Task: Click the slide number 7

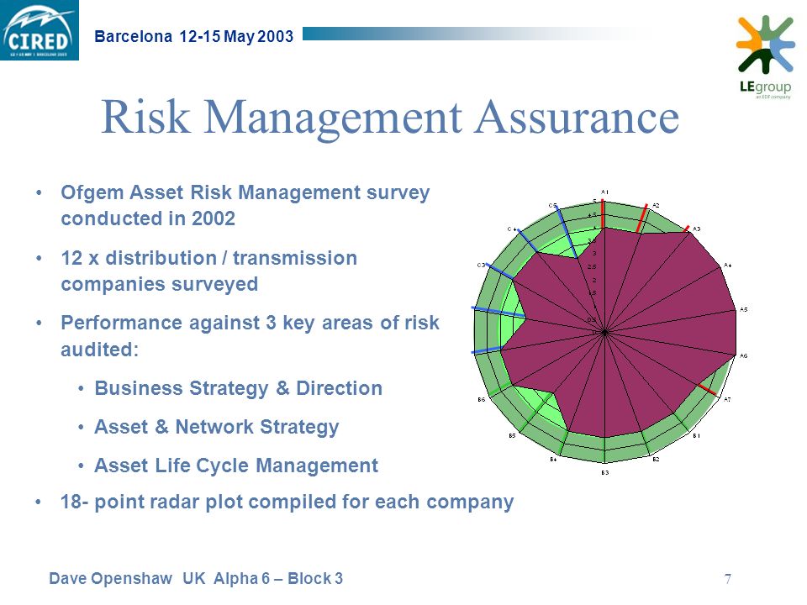Action: click(x=728, y=579)
